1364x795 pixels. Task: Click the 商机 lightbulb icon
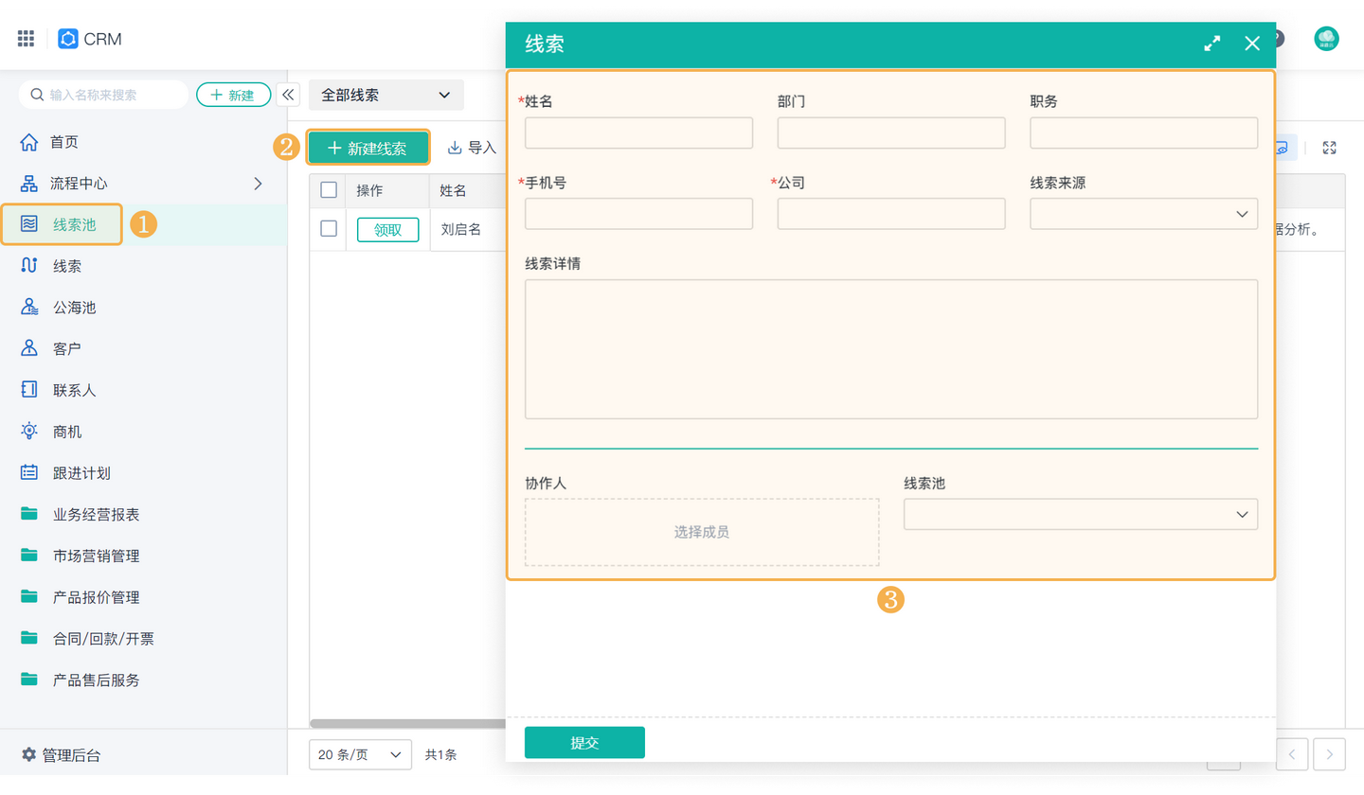pyautogui.click(x=29, y=432)
